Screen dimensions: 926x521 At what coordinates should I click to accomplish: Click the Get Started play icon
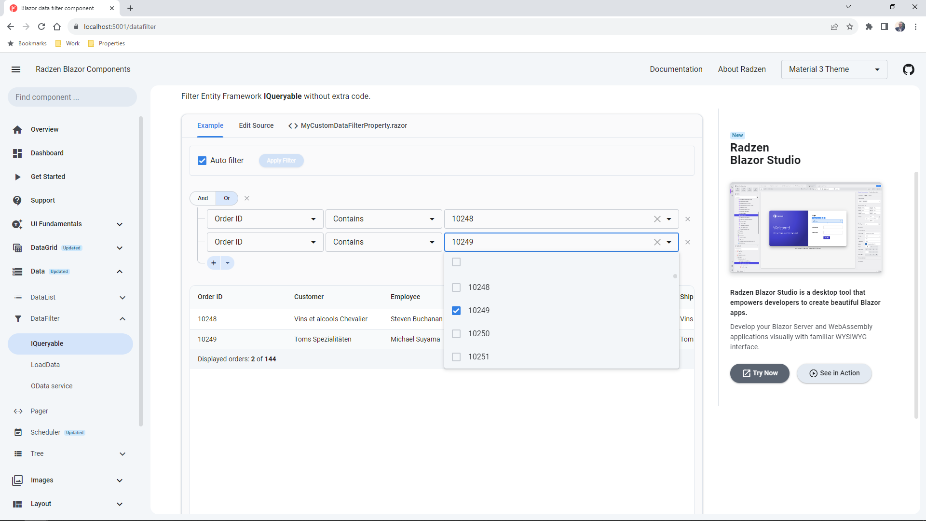point(17,177)
